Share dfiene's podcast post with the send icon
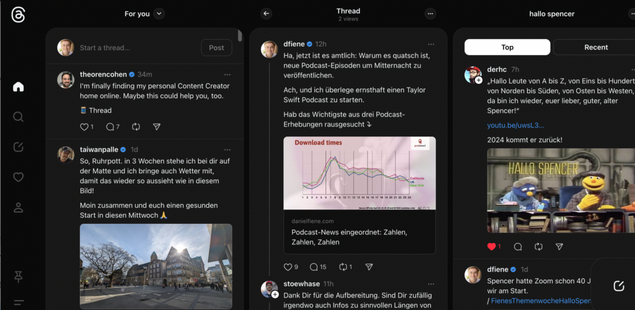Screen dimensions: 635x310 point(369,267)
